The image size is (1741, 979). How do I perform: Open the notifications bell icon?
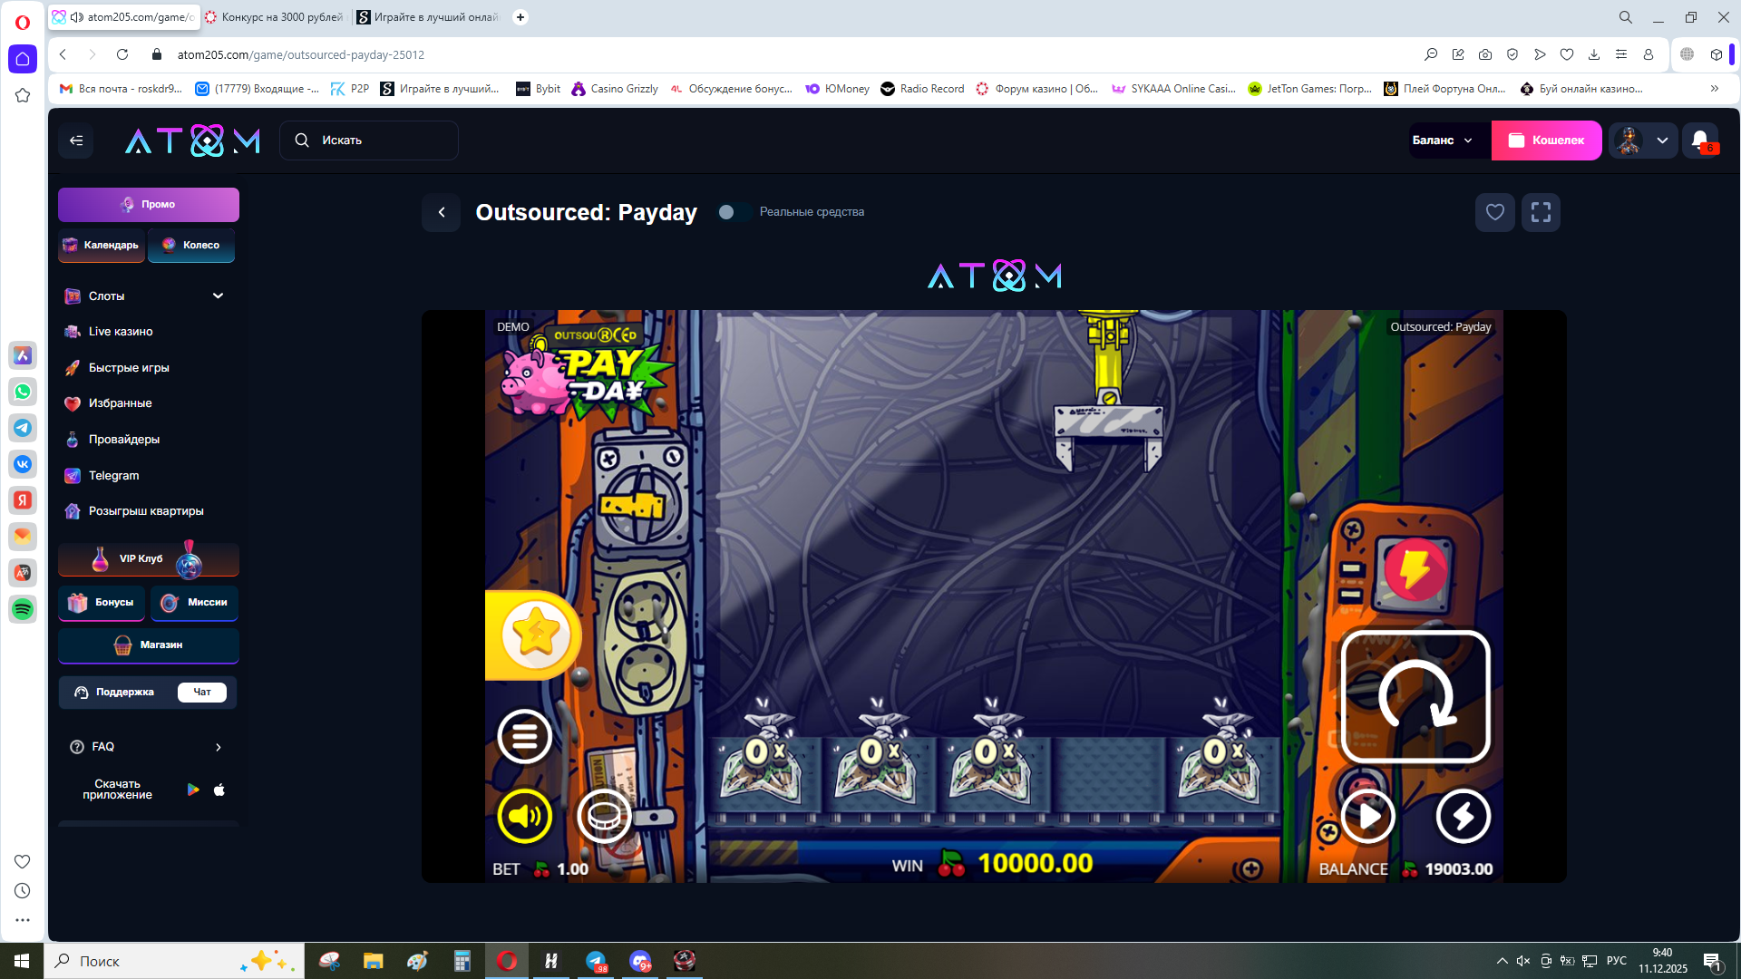point(1700,140)
